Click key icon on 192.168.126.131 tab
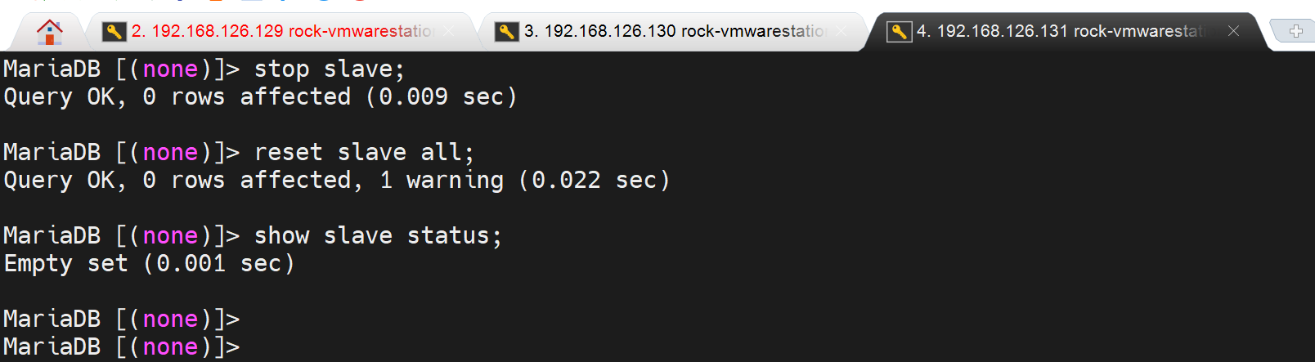The image size is (1315, 362). tap(899, 32)
